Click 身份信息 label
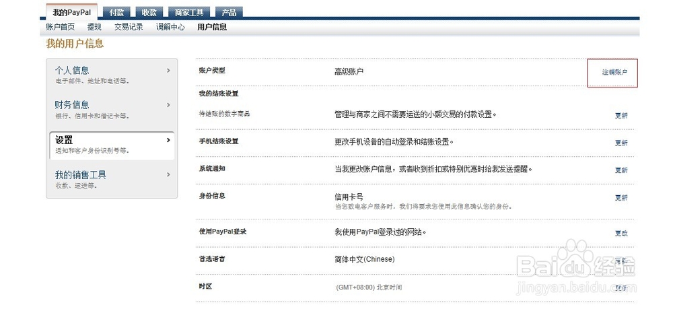The width and height of the screenshot is (673, 311). (211, 196)
